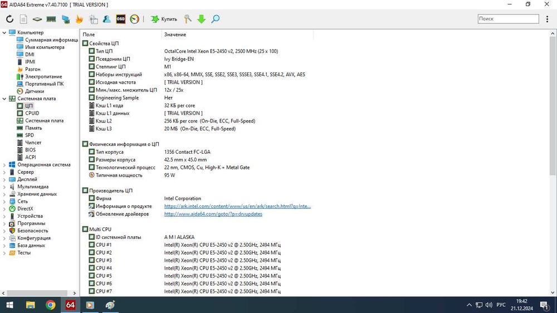Open Разгон tree item
Screen dimensions: 557x313
point(29,69)
